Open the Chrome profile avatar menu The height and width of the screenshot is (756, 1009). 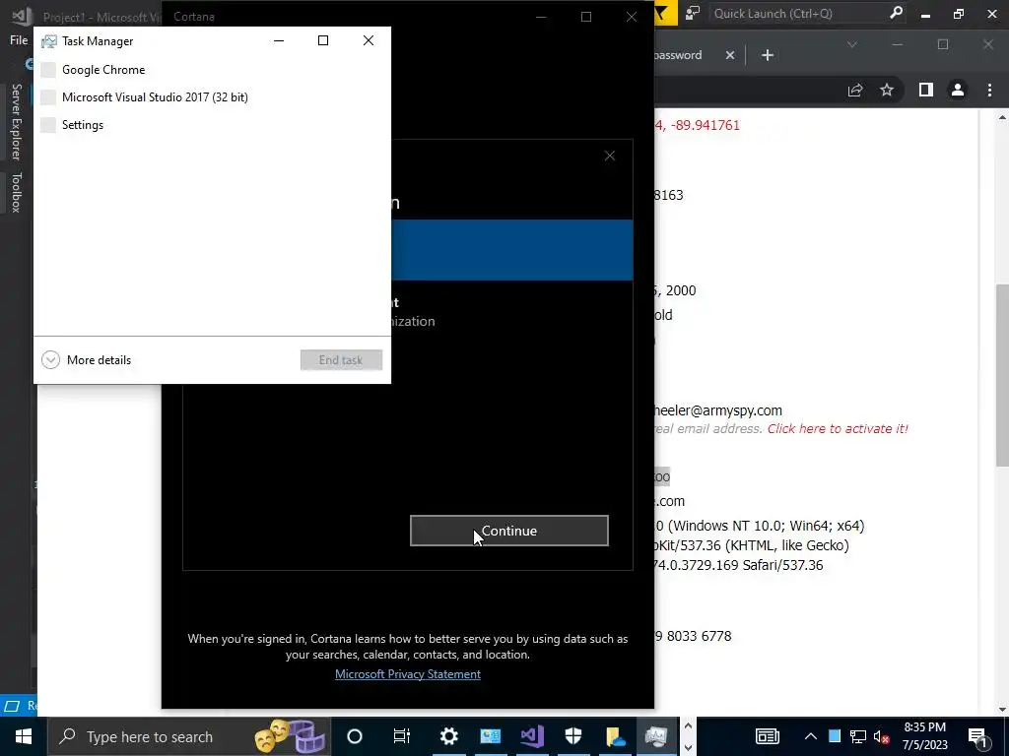pyautogui.click(x=958, y=90)
